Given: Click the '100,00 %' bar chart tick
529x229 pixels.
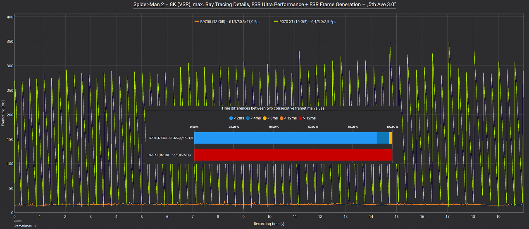Looking at the screenshot, I should tap(392, 127).
